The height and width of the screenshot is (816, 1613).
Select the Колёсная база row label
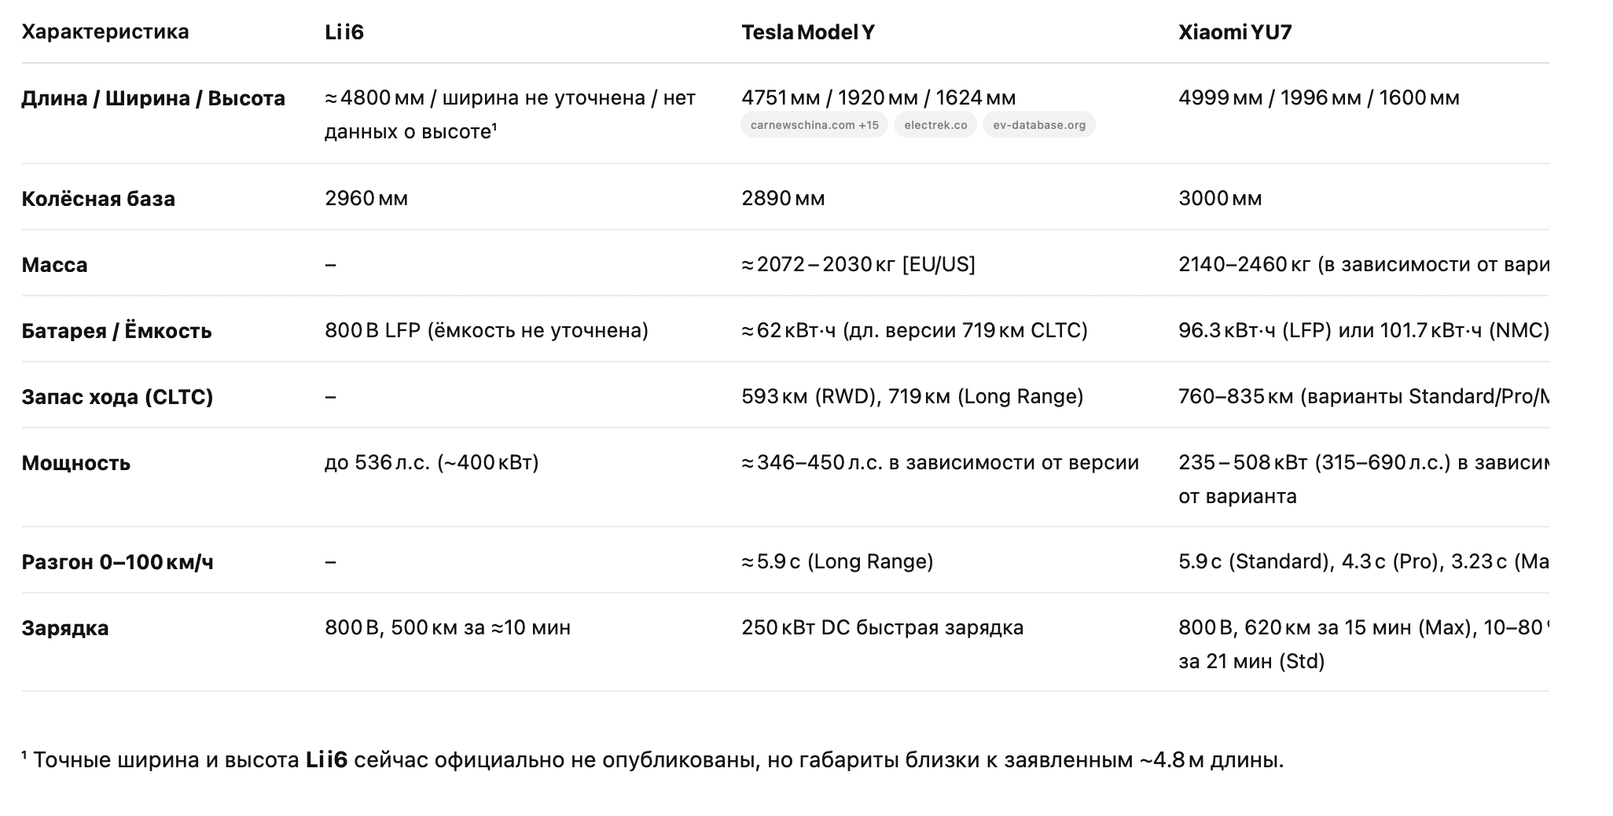point(98,199)
